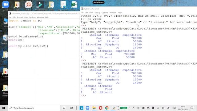
Task: Open Window menu in editor window
Action: point(40,17)
